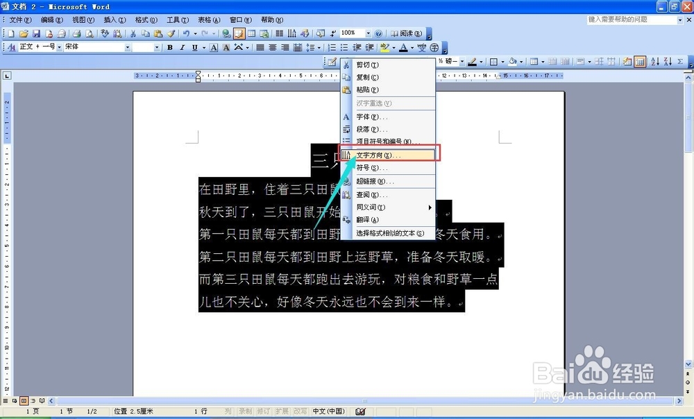Open Print Preview magnifier icon
Viewport: 694px width, 419px height.
pos(90,33)
